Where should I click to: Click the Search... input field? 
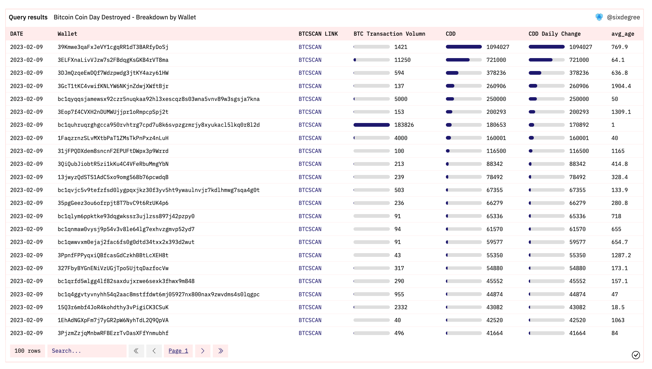(87, 351)
